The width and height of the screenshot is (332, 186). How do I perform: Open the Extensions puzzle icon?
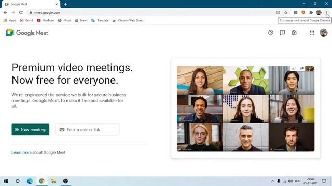point(311,12)
